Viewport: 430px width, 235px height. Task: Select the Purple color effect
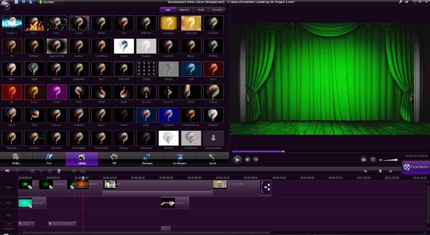57,92
